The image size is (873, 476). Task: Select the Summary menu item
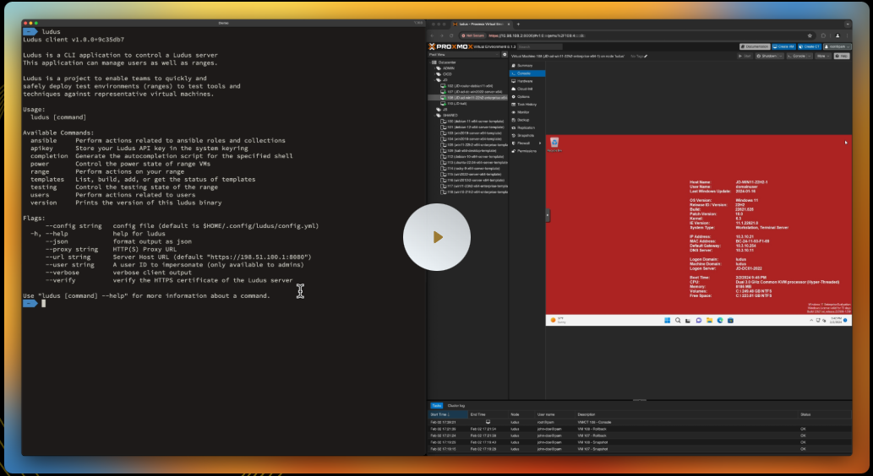[x=525, y=65]
